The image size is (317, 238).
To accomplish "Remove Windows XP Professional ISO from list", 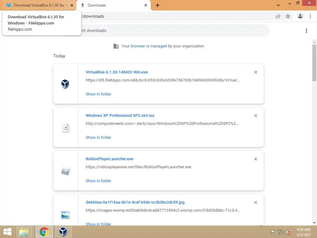I will (255, 116).
